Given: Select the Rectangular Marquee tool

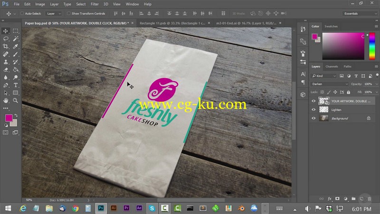Looking at the screenshot, I should click(x=16, y=31).
